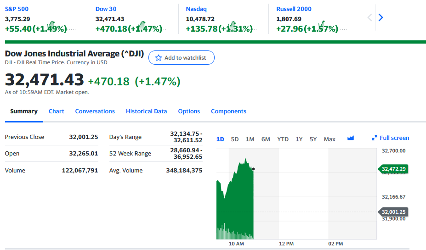Click the Avg. Volume label
Screen dimensions: 426x250
[x=126, y=171]
